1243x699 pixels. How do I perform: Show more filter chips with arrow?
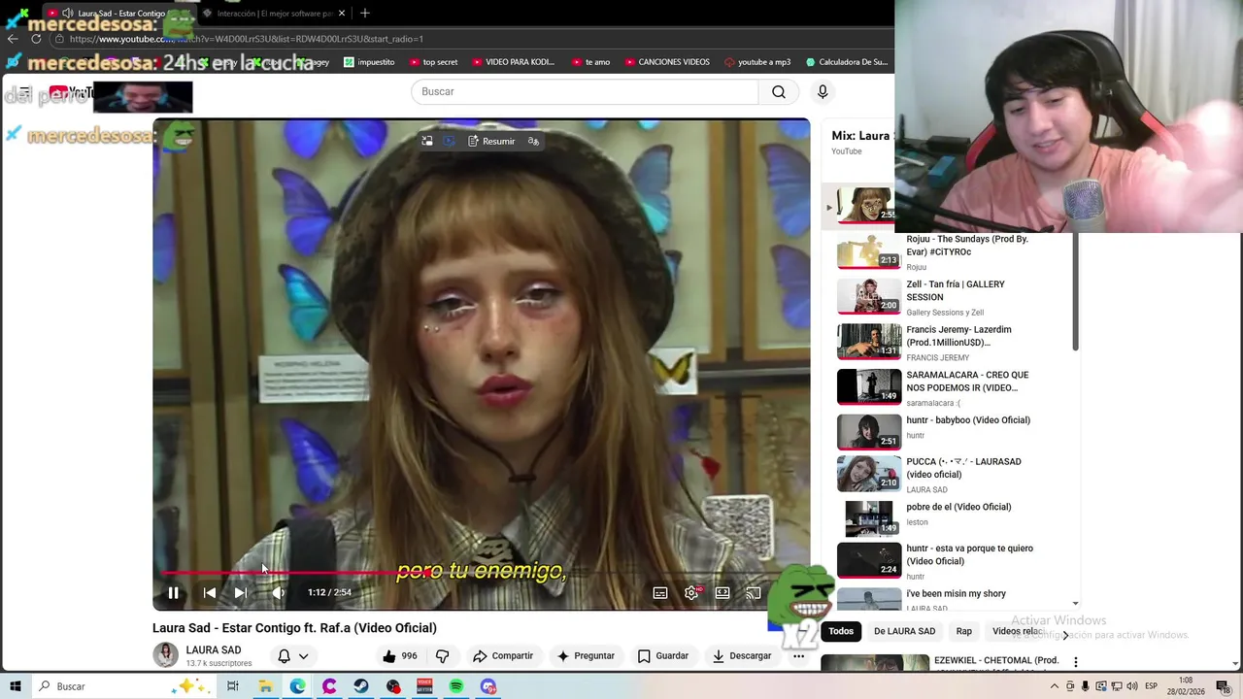pyautogui.click(x=1065, y=635)
